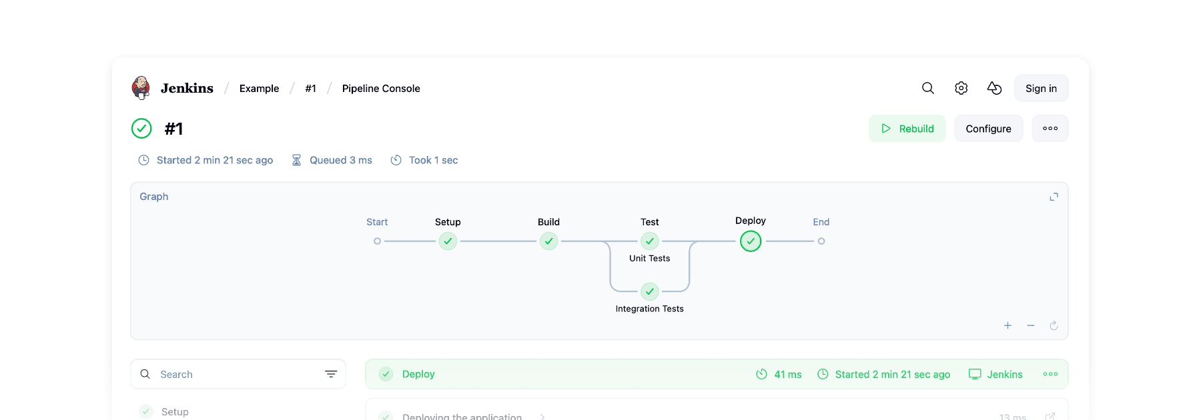Select the Unit Tests stage checkmark
1201x420 pixels.
click(x=649, y=241)
